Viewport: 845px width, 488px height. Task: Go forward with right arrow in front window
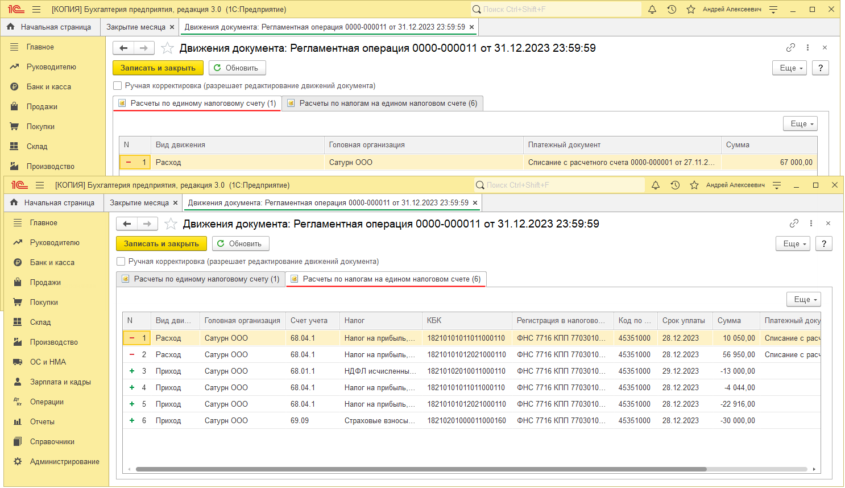click(147, 224)
